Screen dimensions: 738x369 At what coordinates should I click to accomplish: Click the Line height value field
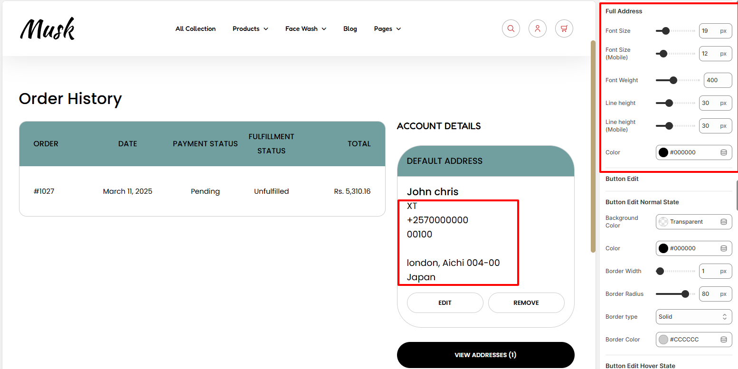(x=716, y=103)
